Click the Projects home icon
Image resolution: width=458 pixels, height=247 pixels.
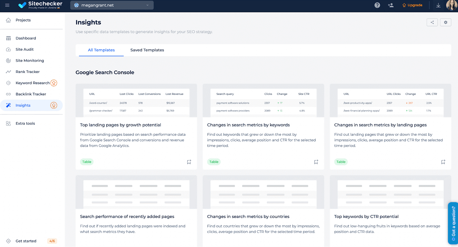pos(8,20)
